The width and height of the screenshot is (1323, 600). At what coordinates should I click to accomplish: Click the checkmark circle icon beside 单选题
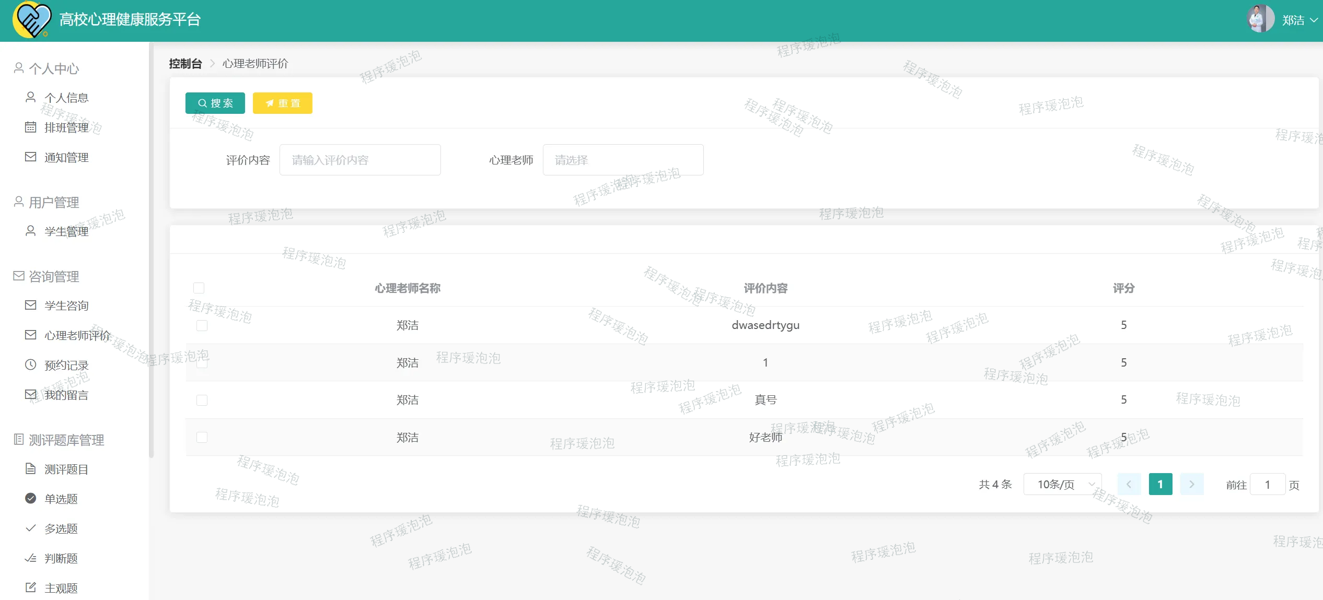click(x=31, y=498)
